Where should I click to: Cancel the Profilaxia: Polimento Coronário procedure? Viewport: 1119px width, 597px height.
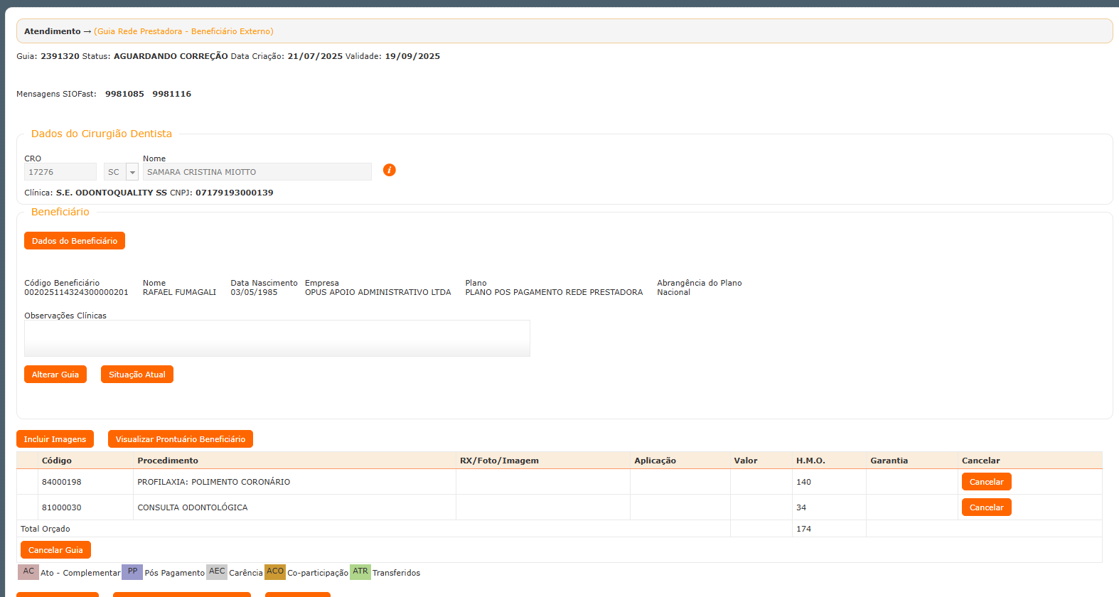click(986, 482)
